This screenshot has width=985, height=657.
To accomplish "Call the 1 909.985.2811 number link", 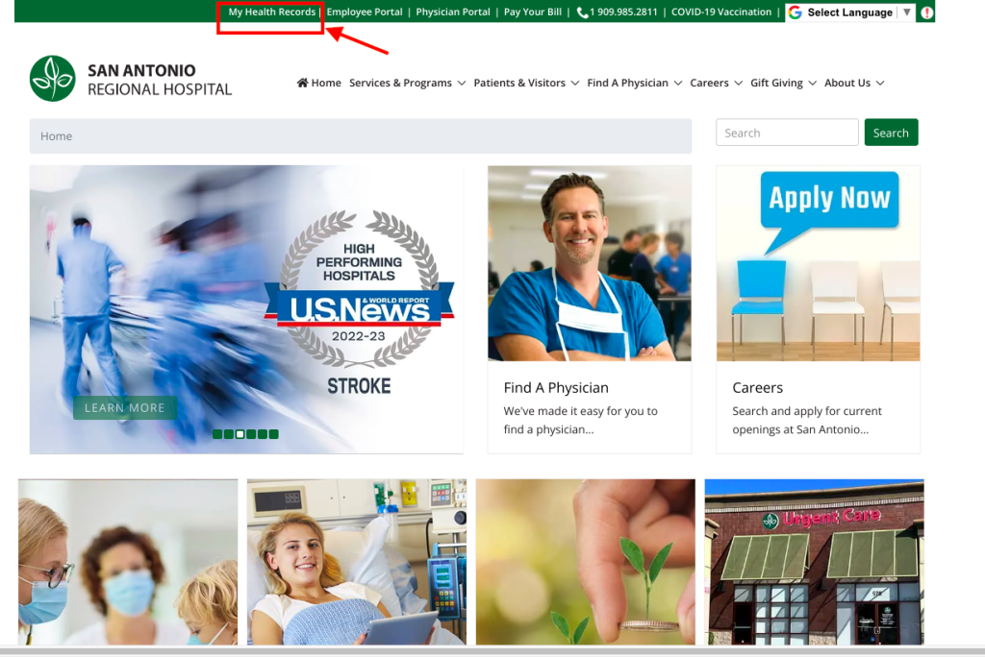I will (623, 12).
